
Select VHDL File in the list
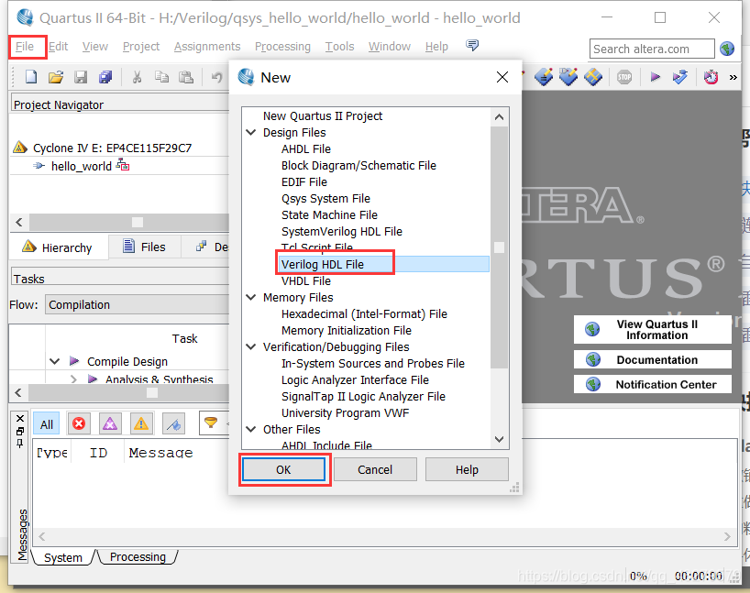click(305, 280)
